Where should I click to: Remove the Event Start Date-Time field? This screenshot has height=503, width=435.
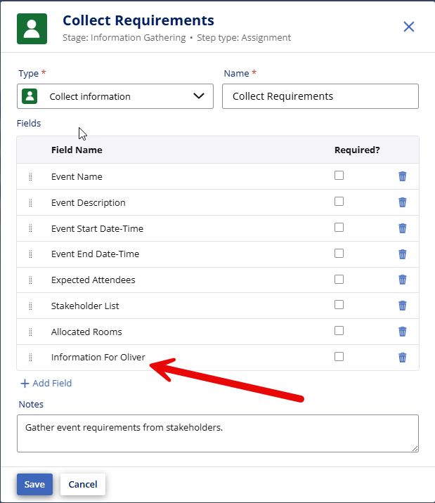click(402, 228)
